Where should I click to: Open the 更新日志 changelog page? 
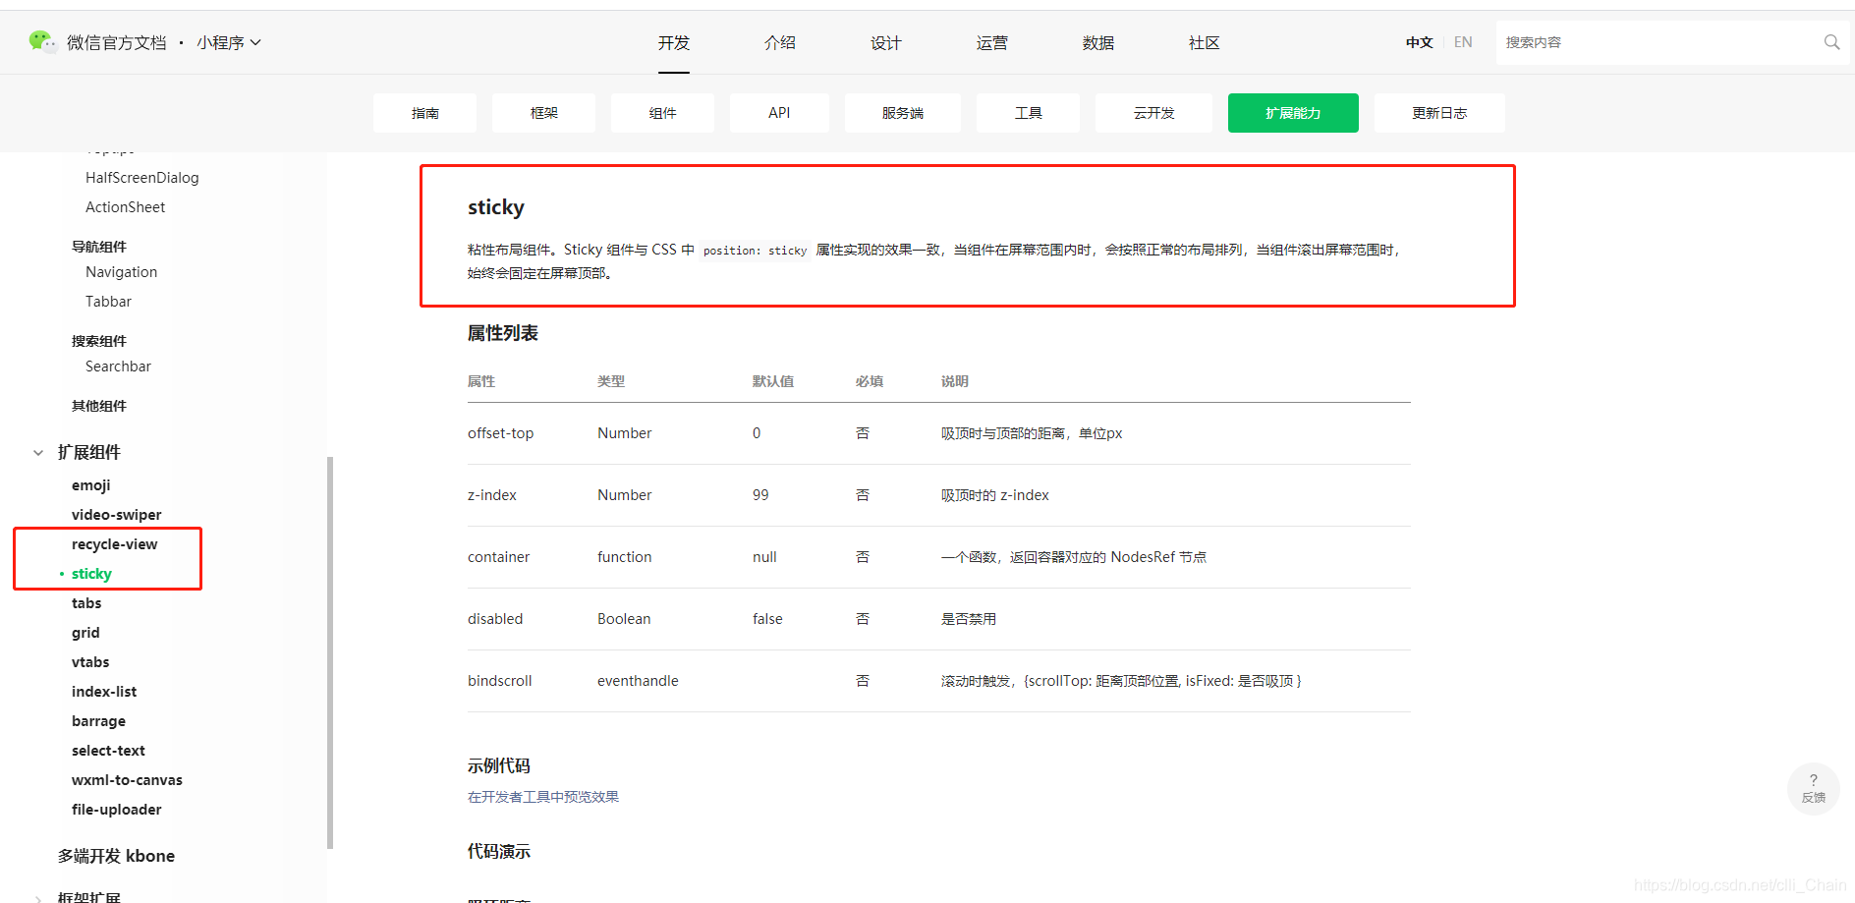pyautogui.click(x=1438, y=112)
